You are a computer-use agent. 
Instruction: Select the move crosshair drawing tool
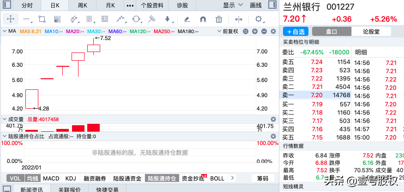tap(10, 19)
